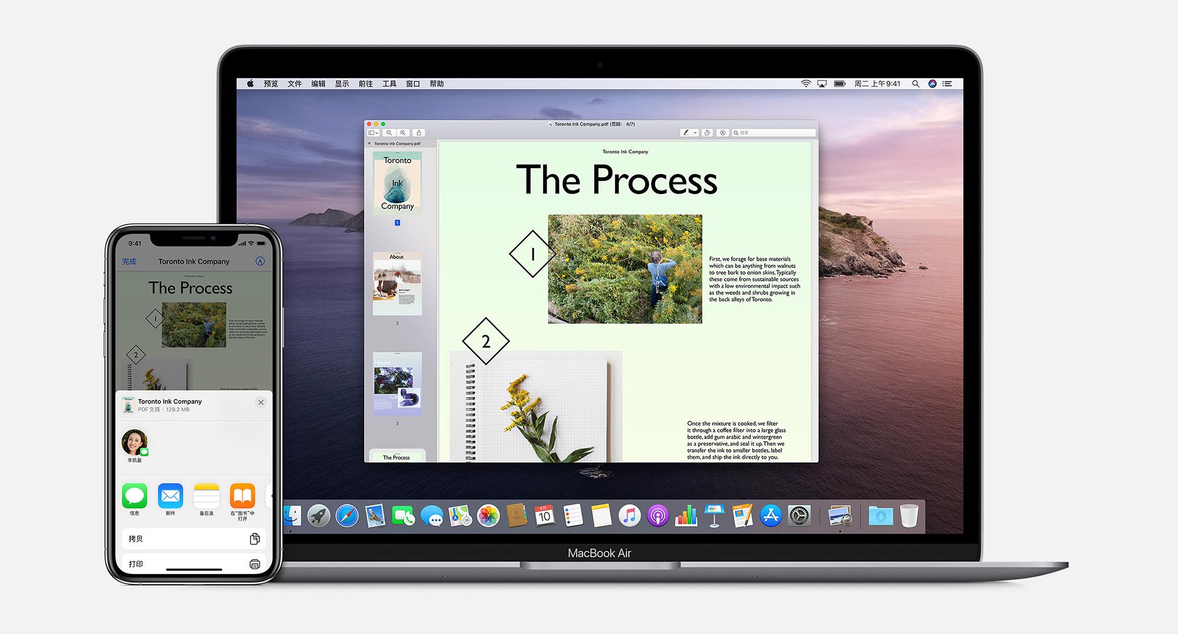
Task: Open Notes from the Dock
Action: point(601,516)
